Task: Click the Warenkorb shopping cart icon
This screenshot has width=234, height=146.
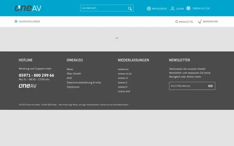Action: pyautogui.click(x=200, y=21)
